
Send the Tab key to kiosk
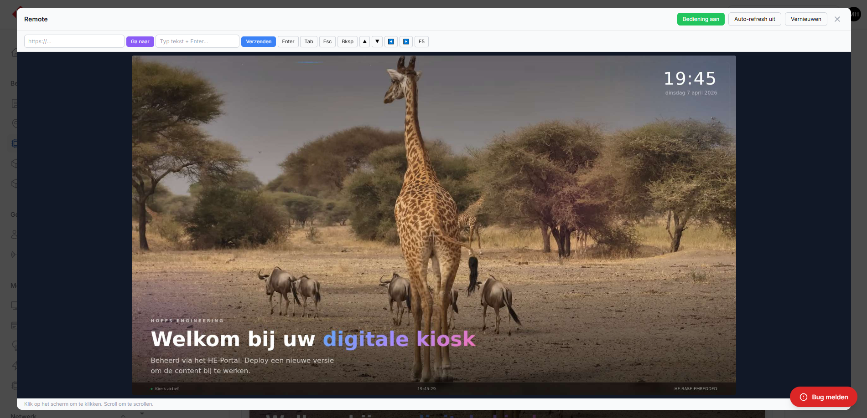point(309,41)
